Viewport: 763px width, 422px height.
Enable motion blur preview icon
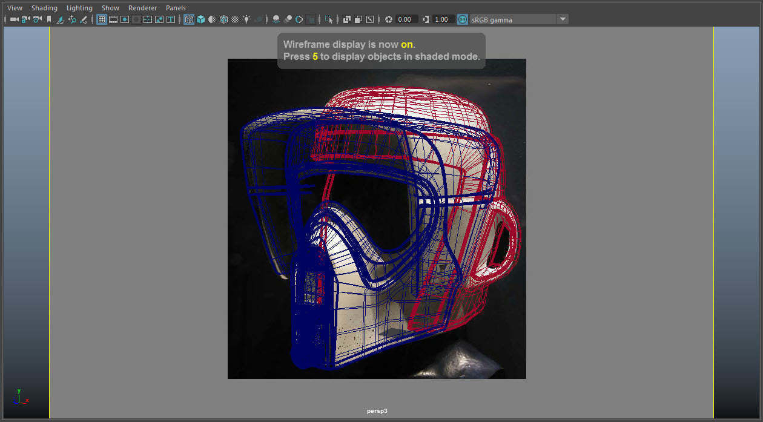pyautogui.click(x=288, y=19)
